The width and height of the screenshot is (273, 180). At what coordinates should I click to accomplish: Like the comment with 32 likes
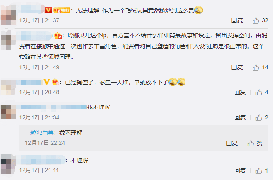pos(260,21)
